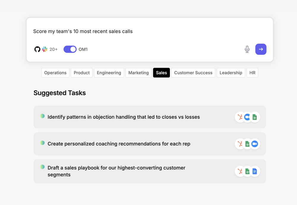Click the Google Sheets icon on the objection handling task

pyautogui.click(x=255, y=117)
